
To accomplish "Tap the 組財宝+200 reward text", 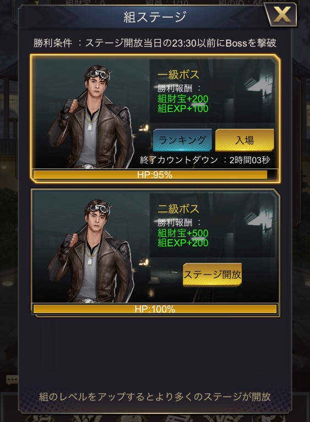I will [x=183, y=99].
